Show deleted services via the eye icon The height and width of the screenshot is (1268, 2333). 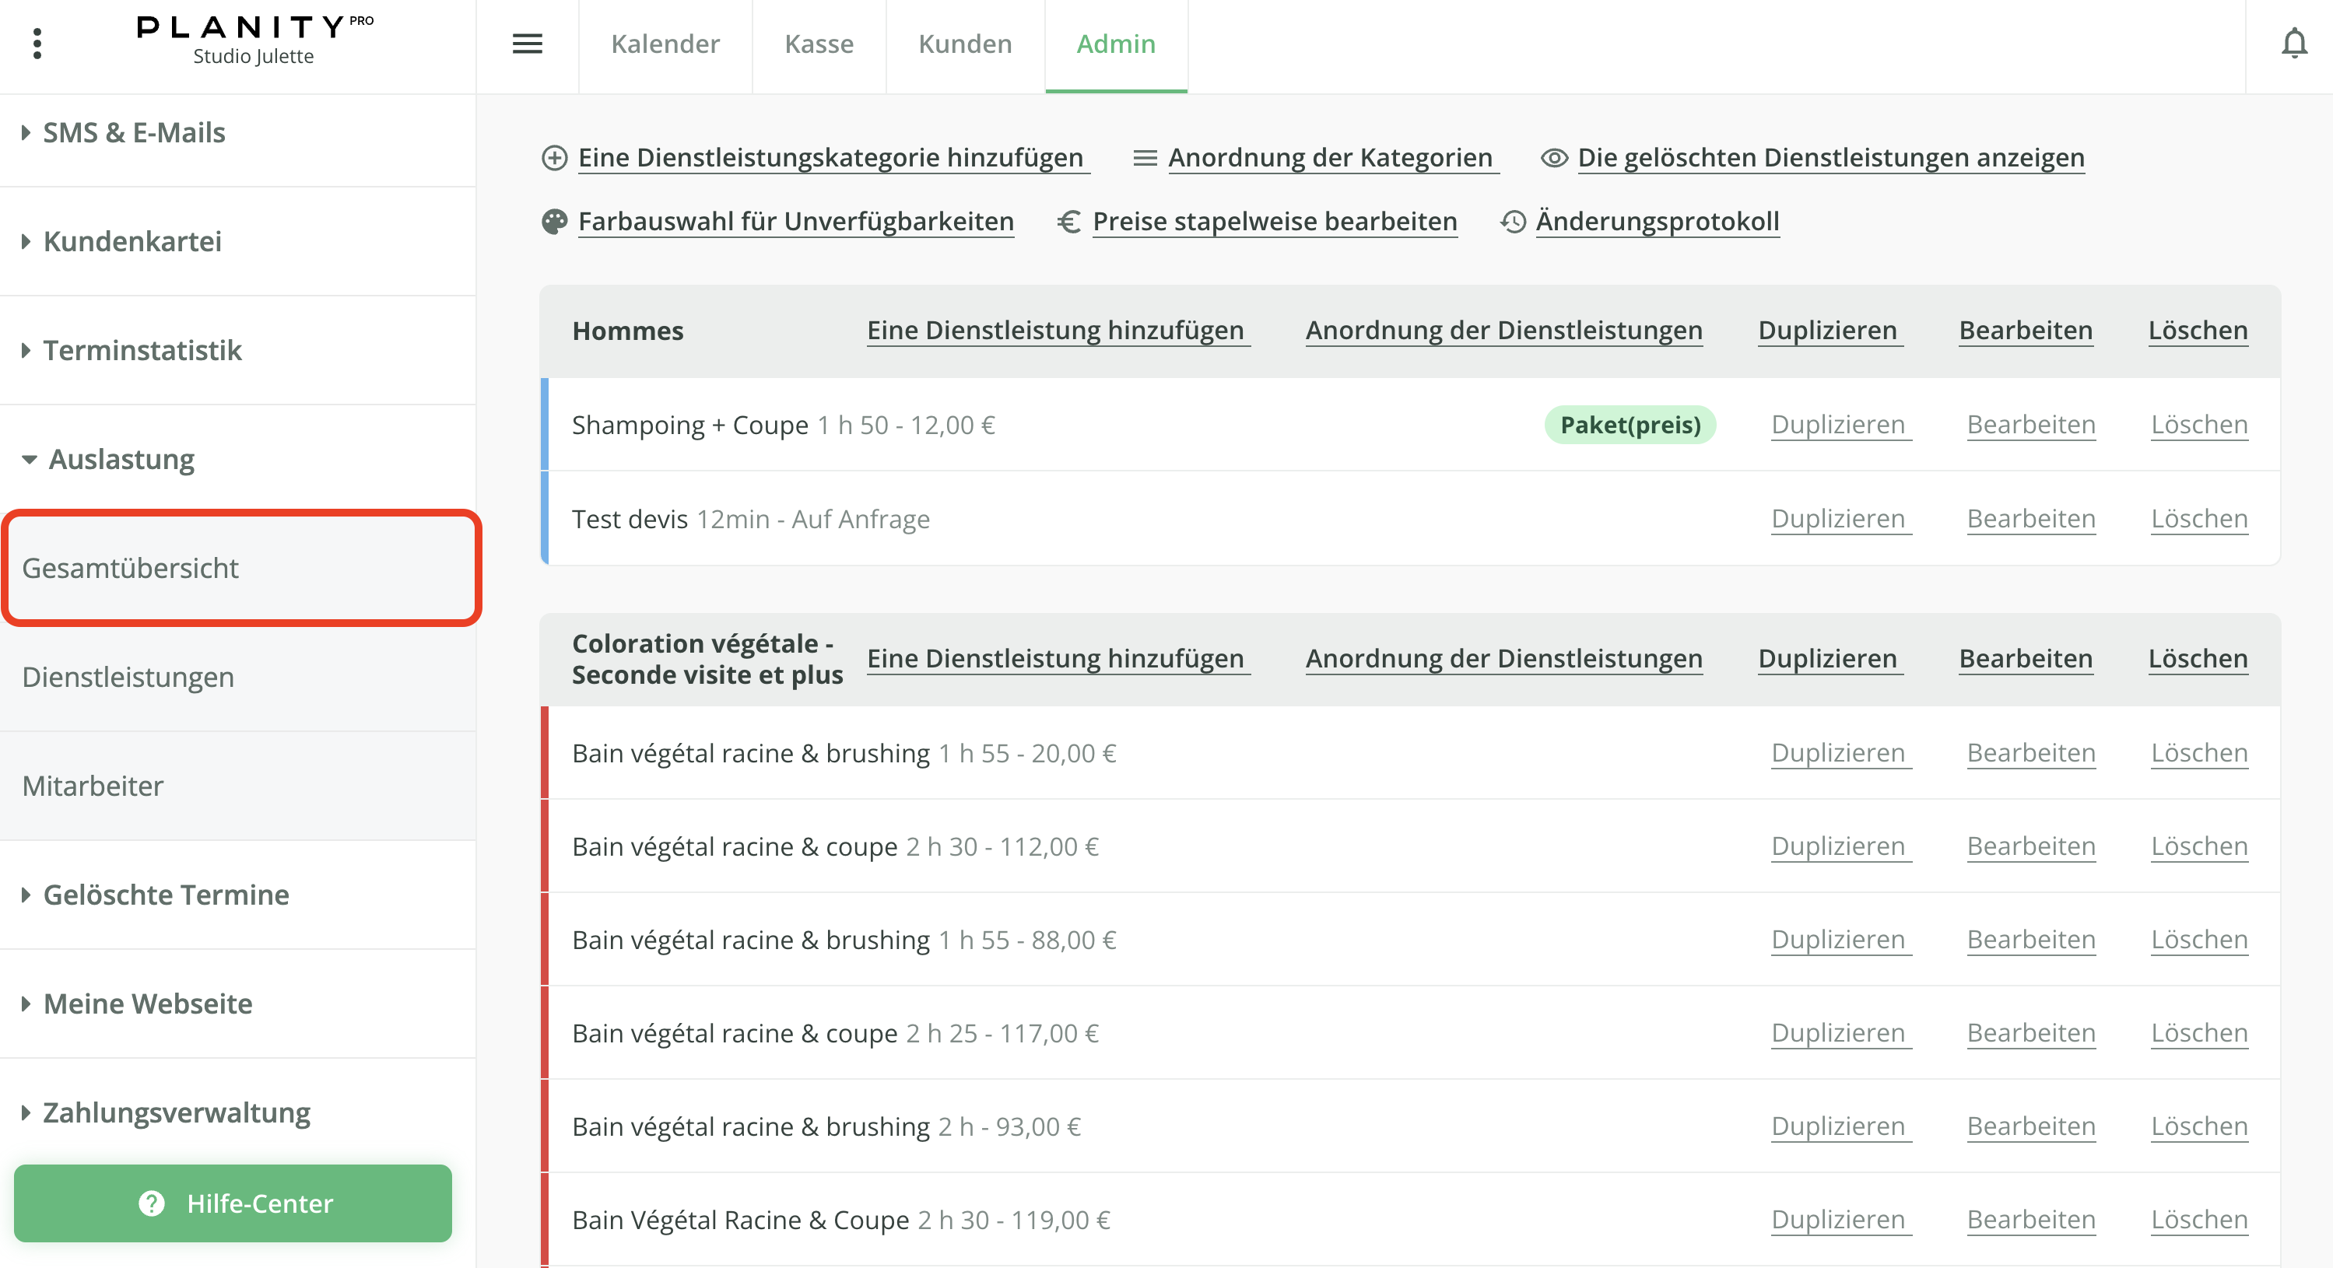[x=1554, y=157]
